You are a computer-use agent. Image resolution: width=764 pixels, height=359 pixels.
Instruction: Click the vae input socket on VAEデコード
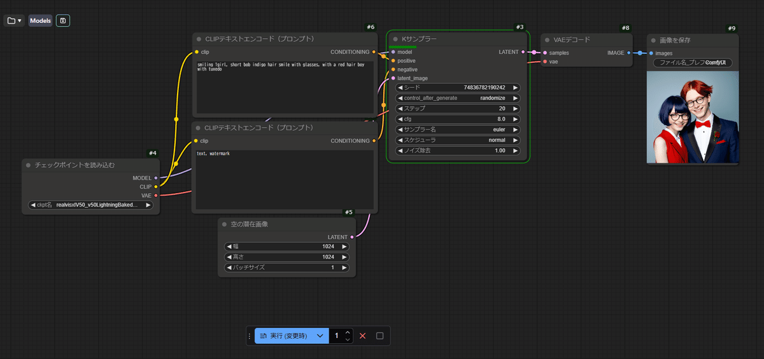[x=545, y=62]
